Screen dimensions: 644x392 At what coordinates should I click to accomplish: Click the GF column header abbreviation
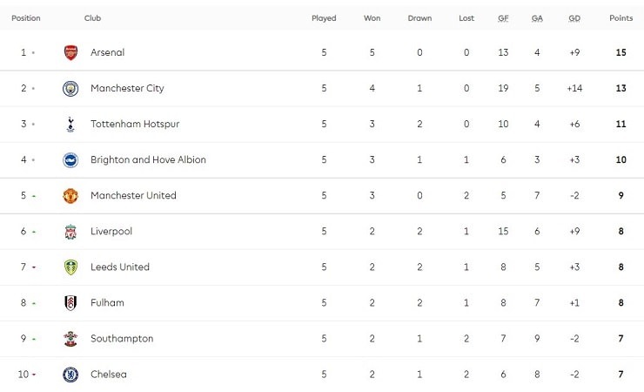(503, 18)
